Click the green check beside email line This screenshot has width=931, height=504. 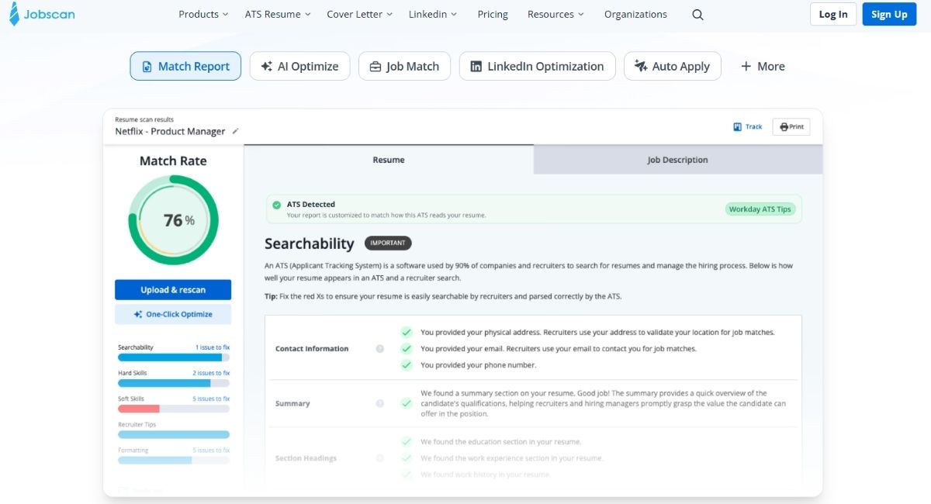coord(406,348)
